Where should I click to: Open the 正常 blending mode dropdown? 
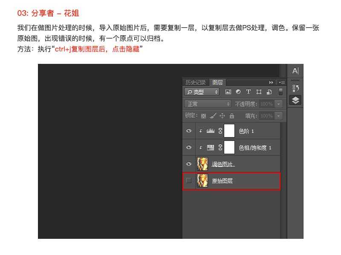[x=208, y=103]
